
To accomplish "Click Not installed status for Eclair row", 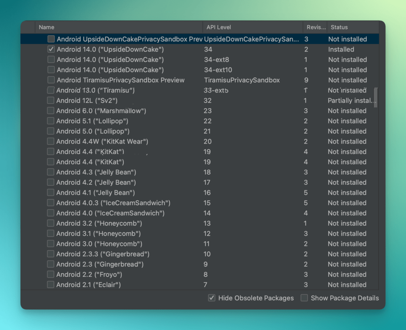I will (x=347, y=285).
